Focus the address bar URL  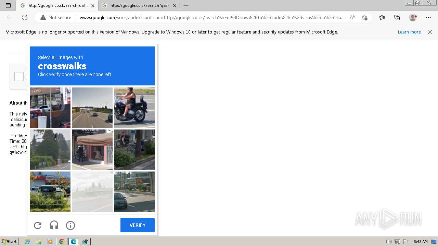(212, 17)
